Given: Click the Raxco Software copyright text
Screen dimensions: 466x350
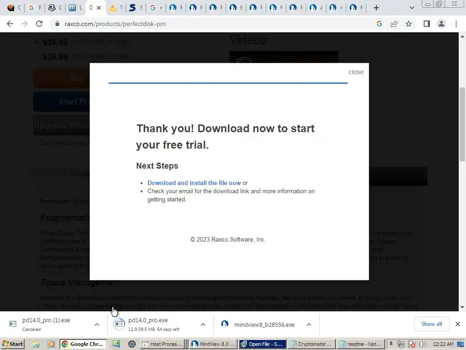Looking at the screenshot, I should [228, 239].
